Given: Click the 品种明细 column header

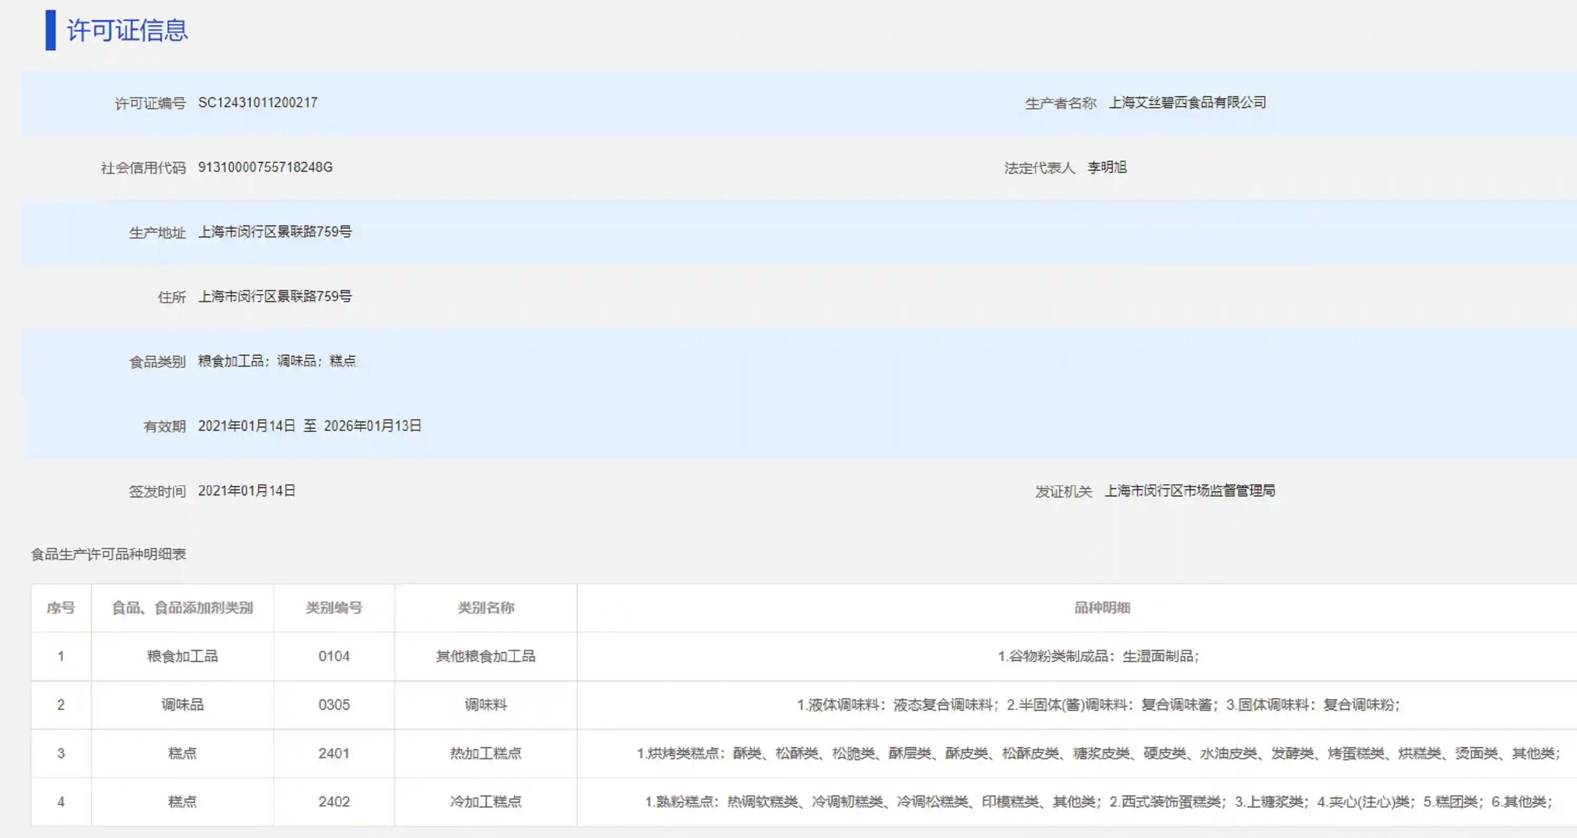Looking at the screenshot, I should pos(1101,607).
